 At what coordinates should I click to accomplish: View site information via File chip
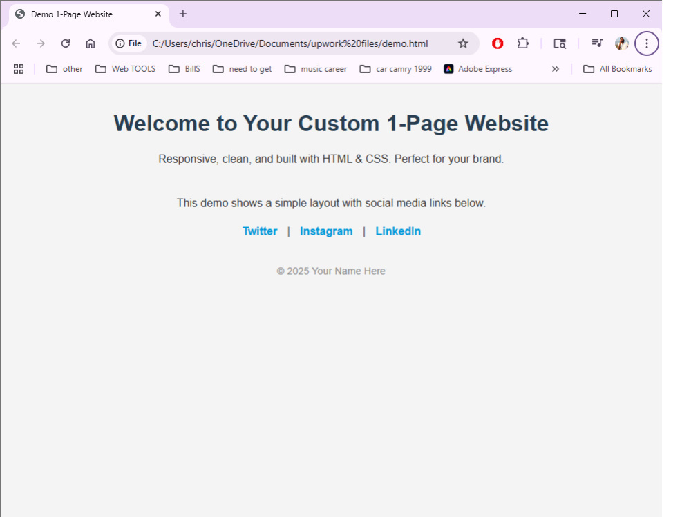pos(129,43)
